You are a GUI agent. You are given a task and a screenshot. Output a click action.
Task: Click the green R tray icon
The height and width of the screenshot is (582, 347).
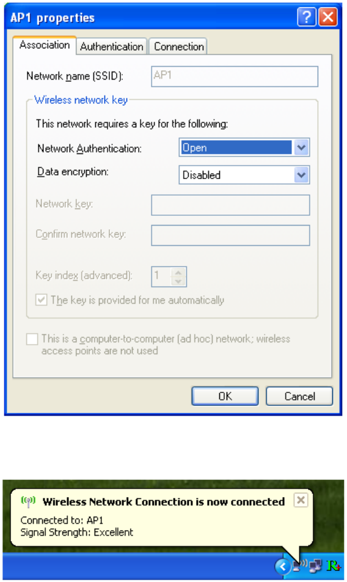click(x=334, y=565)
